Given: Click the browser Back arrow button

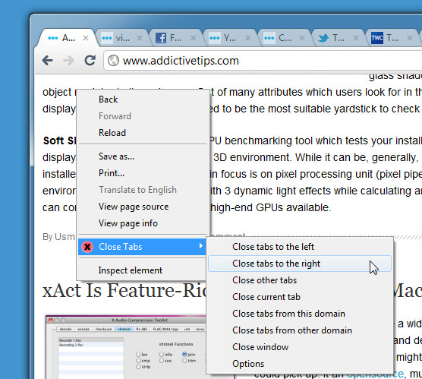Looking at the screenshot, I should pos(48,60).
